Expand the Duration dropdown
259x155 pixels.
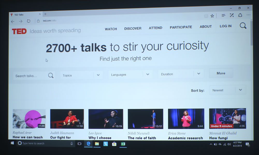(181, 74)
